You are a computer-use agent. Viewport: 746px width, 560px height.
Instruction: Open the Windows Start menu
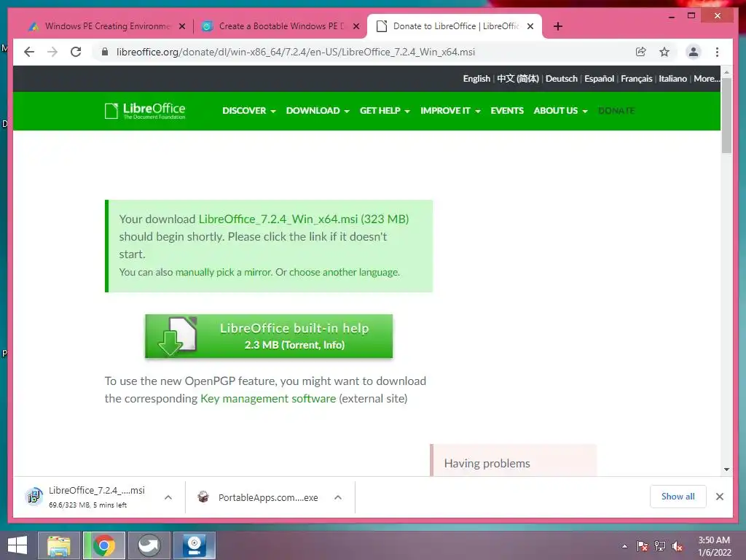pyautogui.click(x=17, y=545)
